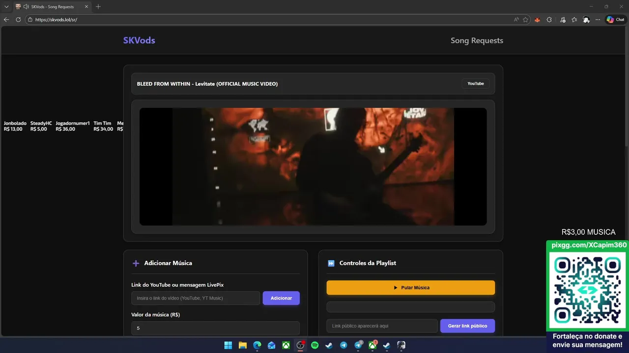Open the browser profile avatar
The image size is (629, 353).
point(586,20)
